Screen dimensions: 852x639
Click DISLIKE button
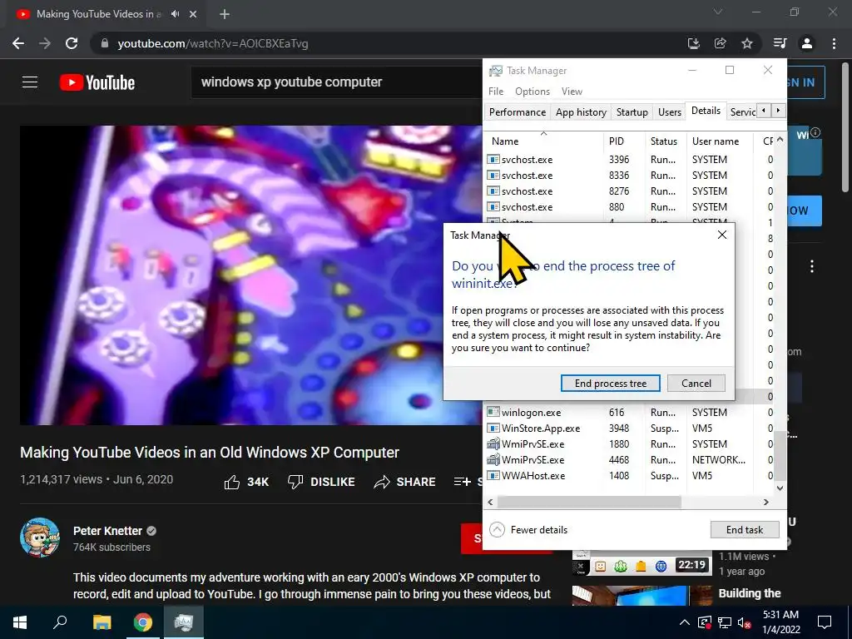click(321, 482)
